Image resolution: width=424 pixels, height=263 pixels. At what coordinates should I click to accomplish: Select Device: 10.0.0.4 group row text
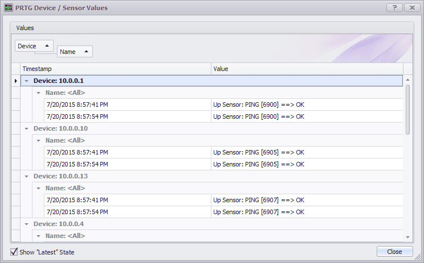(58, 224)
